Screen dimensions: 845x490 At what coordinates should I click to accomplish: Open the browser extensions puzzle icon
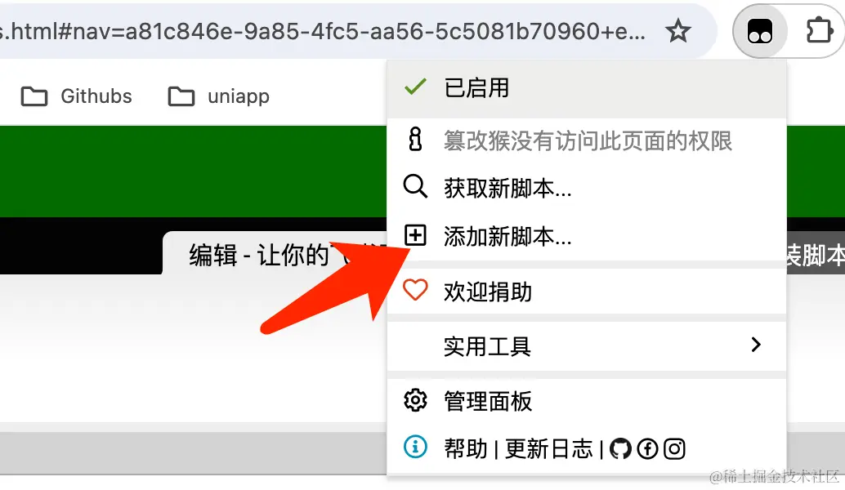click(820, 31)
